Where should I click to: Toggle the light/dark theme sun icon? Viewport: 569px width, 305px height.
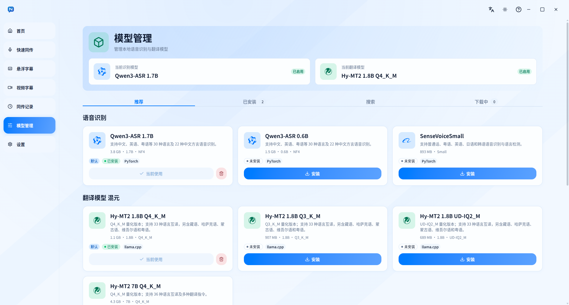coord(505,9)
